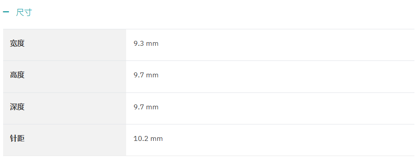
Task: Click the 寸 character in the section heading
Action: (28, 12)
